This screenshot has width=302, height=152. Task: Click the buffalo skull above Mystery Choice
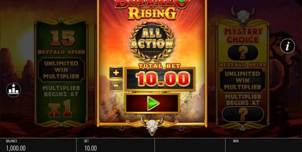(x=243, y=16)
